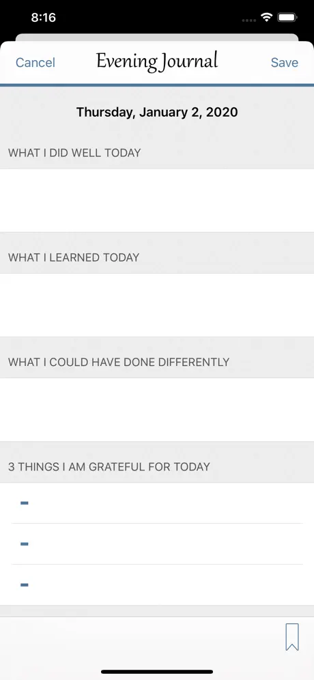314x680 pixels.
Task: Click the Evening Journal title
Action: click(x=157, y=62)
